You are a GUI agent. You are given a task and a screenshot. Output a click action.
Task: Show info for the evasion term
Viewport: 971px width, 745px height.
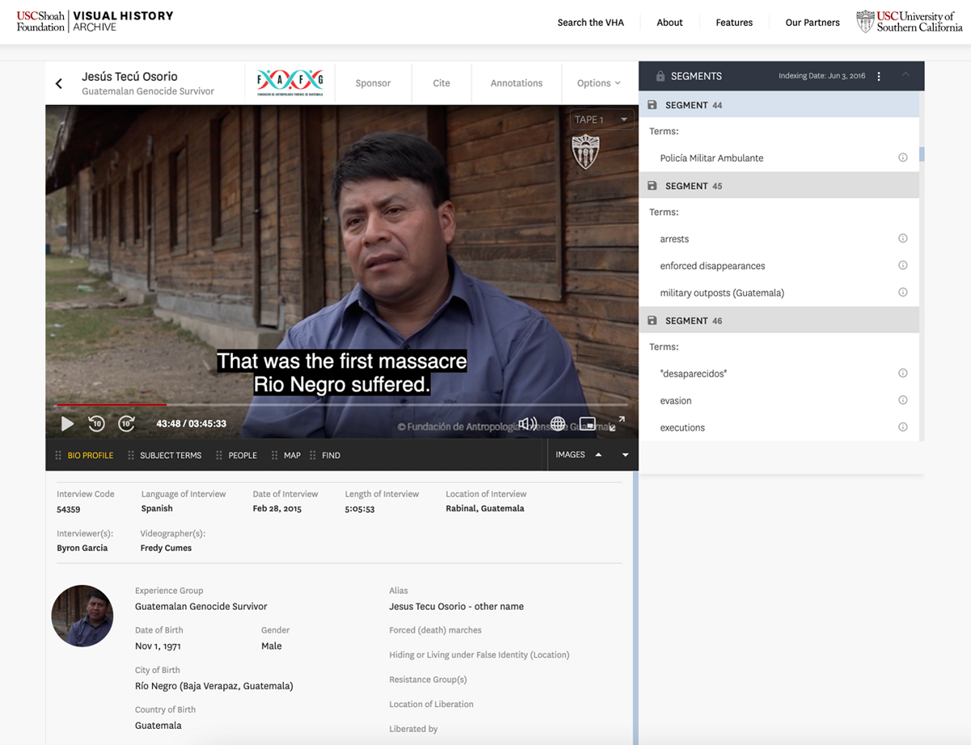click(903, 400)
